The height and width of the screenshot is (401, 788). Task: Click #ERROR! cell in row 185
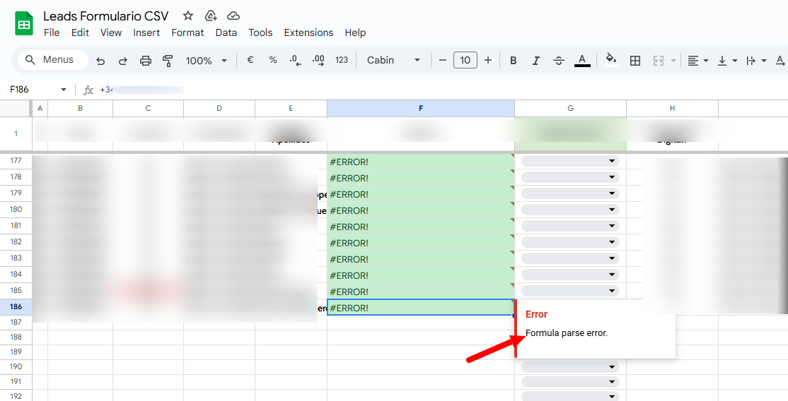coord(421,291)
